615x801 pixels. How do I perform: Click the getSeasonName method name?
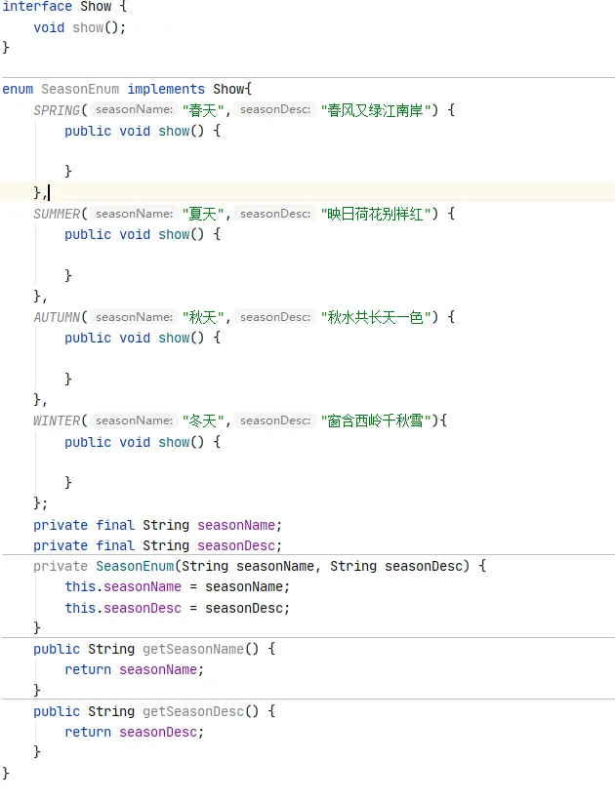point(192,649)
